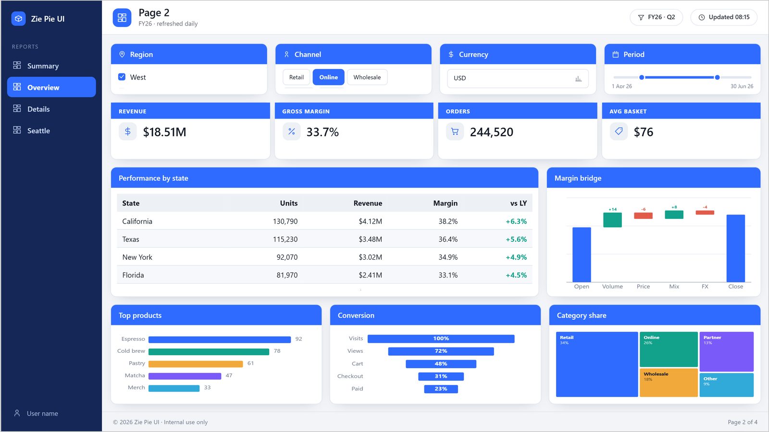Click the Updated 08:15 button

point(724,17)
